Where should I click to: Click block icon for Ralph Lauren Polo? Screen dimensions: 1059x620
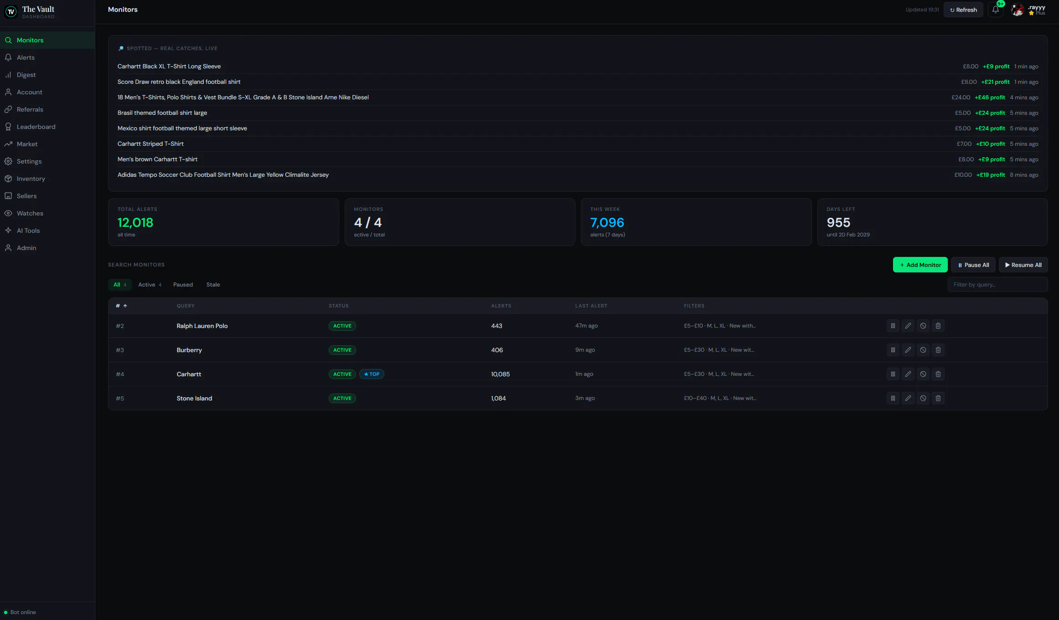coord(923,326)
